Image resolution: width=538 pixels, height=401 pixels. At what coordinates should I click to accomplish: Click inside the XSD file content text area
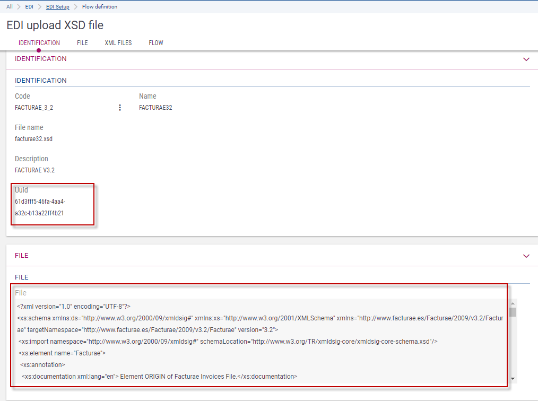pyautogui.click(x=260, y=341)
